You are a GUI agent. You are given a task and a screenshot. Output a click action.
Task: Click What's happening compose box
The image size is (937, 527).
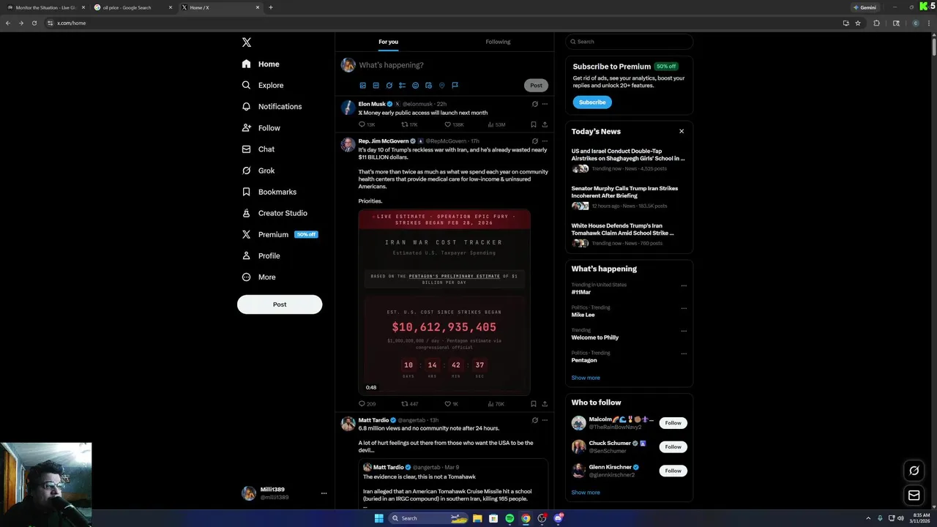click(454, 65)
